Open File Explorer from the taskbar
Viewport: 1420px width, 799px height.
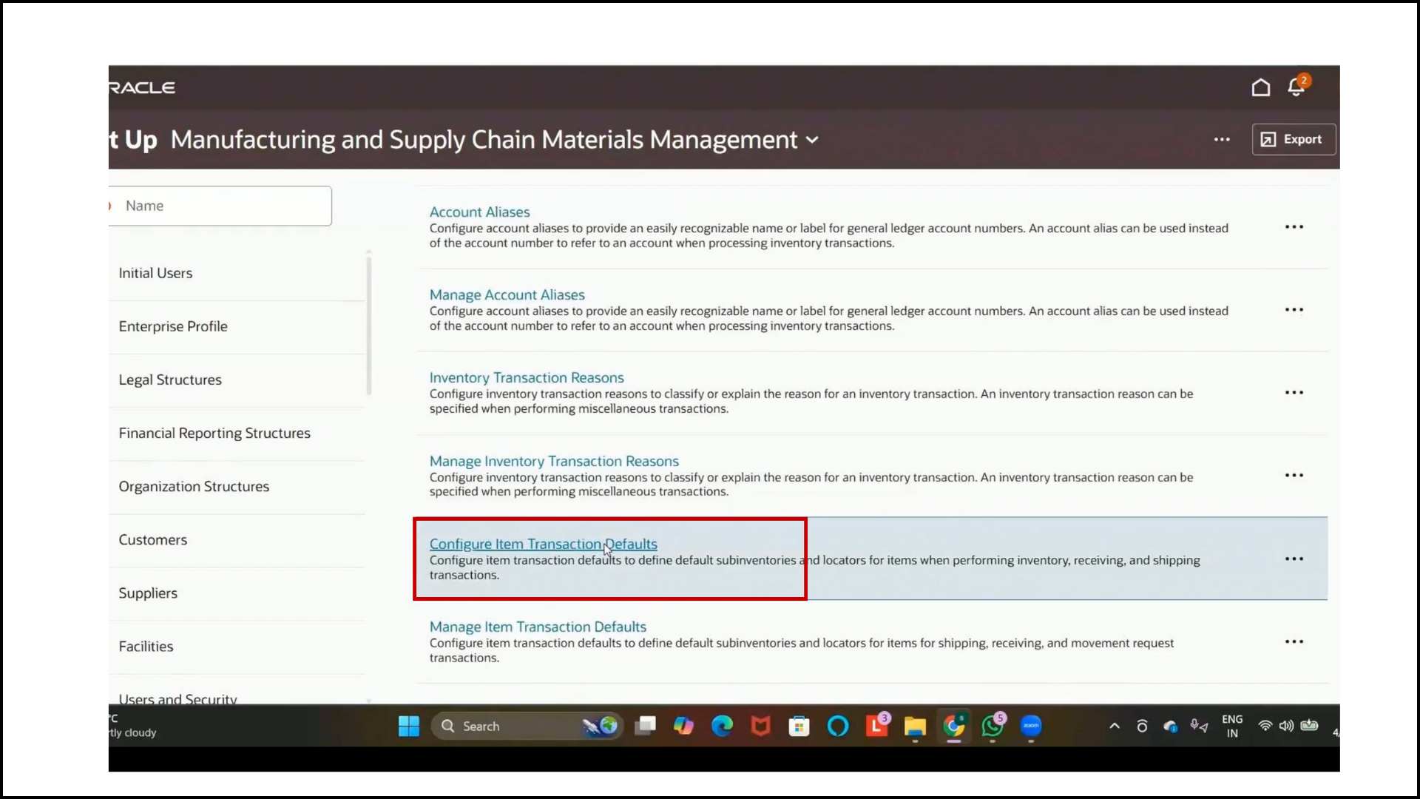point(915,726)
